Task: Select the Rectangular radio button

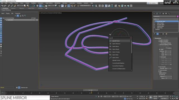Action: click(x=160, y=57)
